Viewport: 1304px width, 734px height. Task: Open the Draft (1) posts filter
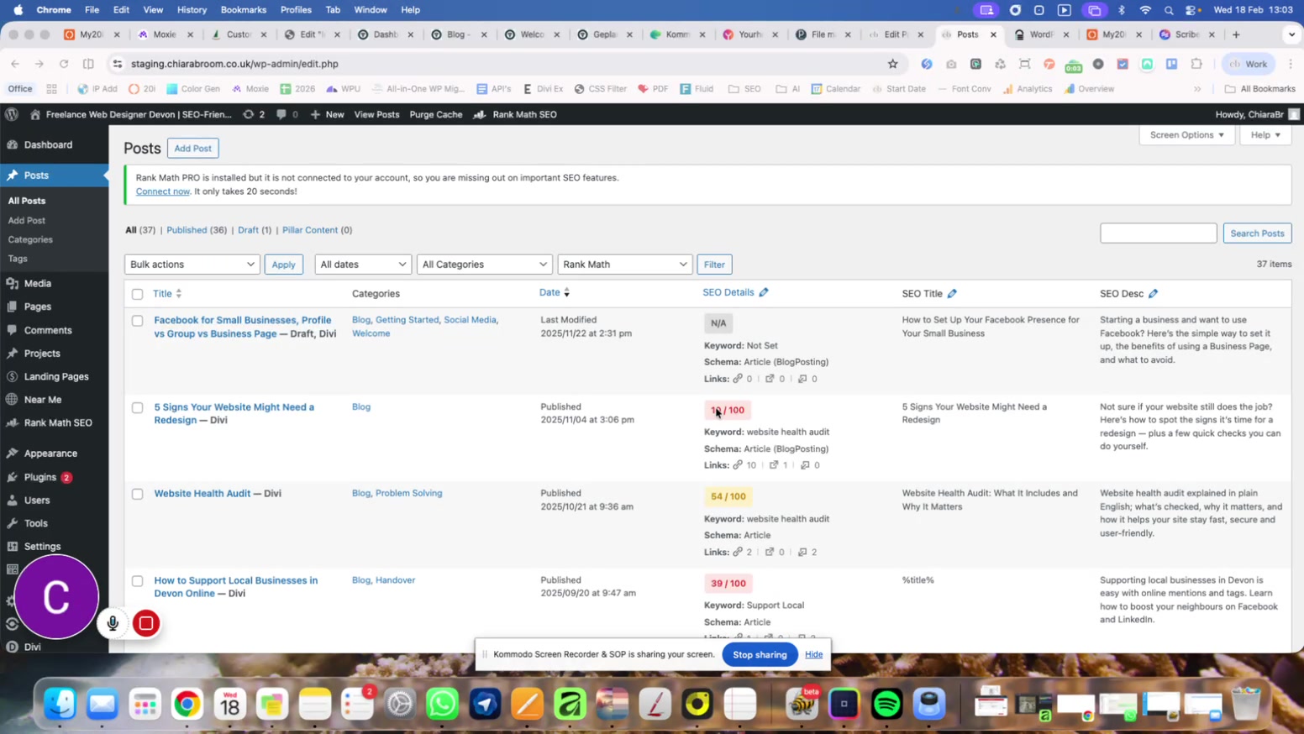tap(255, 230)
